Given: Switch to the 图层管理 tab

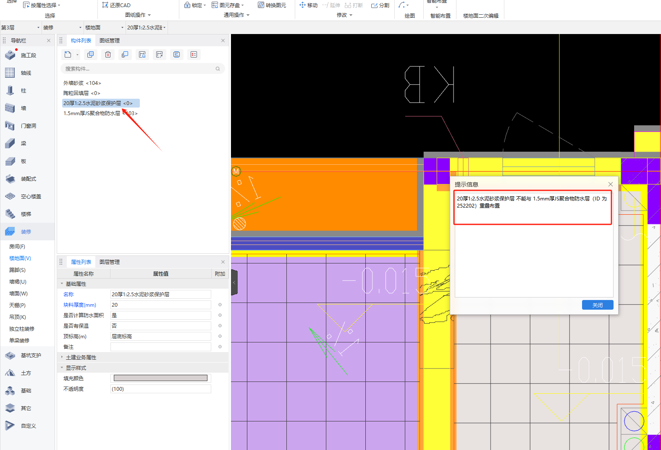Looking at the screenshot, I should click(110, 262).
